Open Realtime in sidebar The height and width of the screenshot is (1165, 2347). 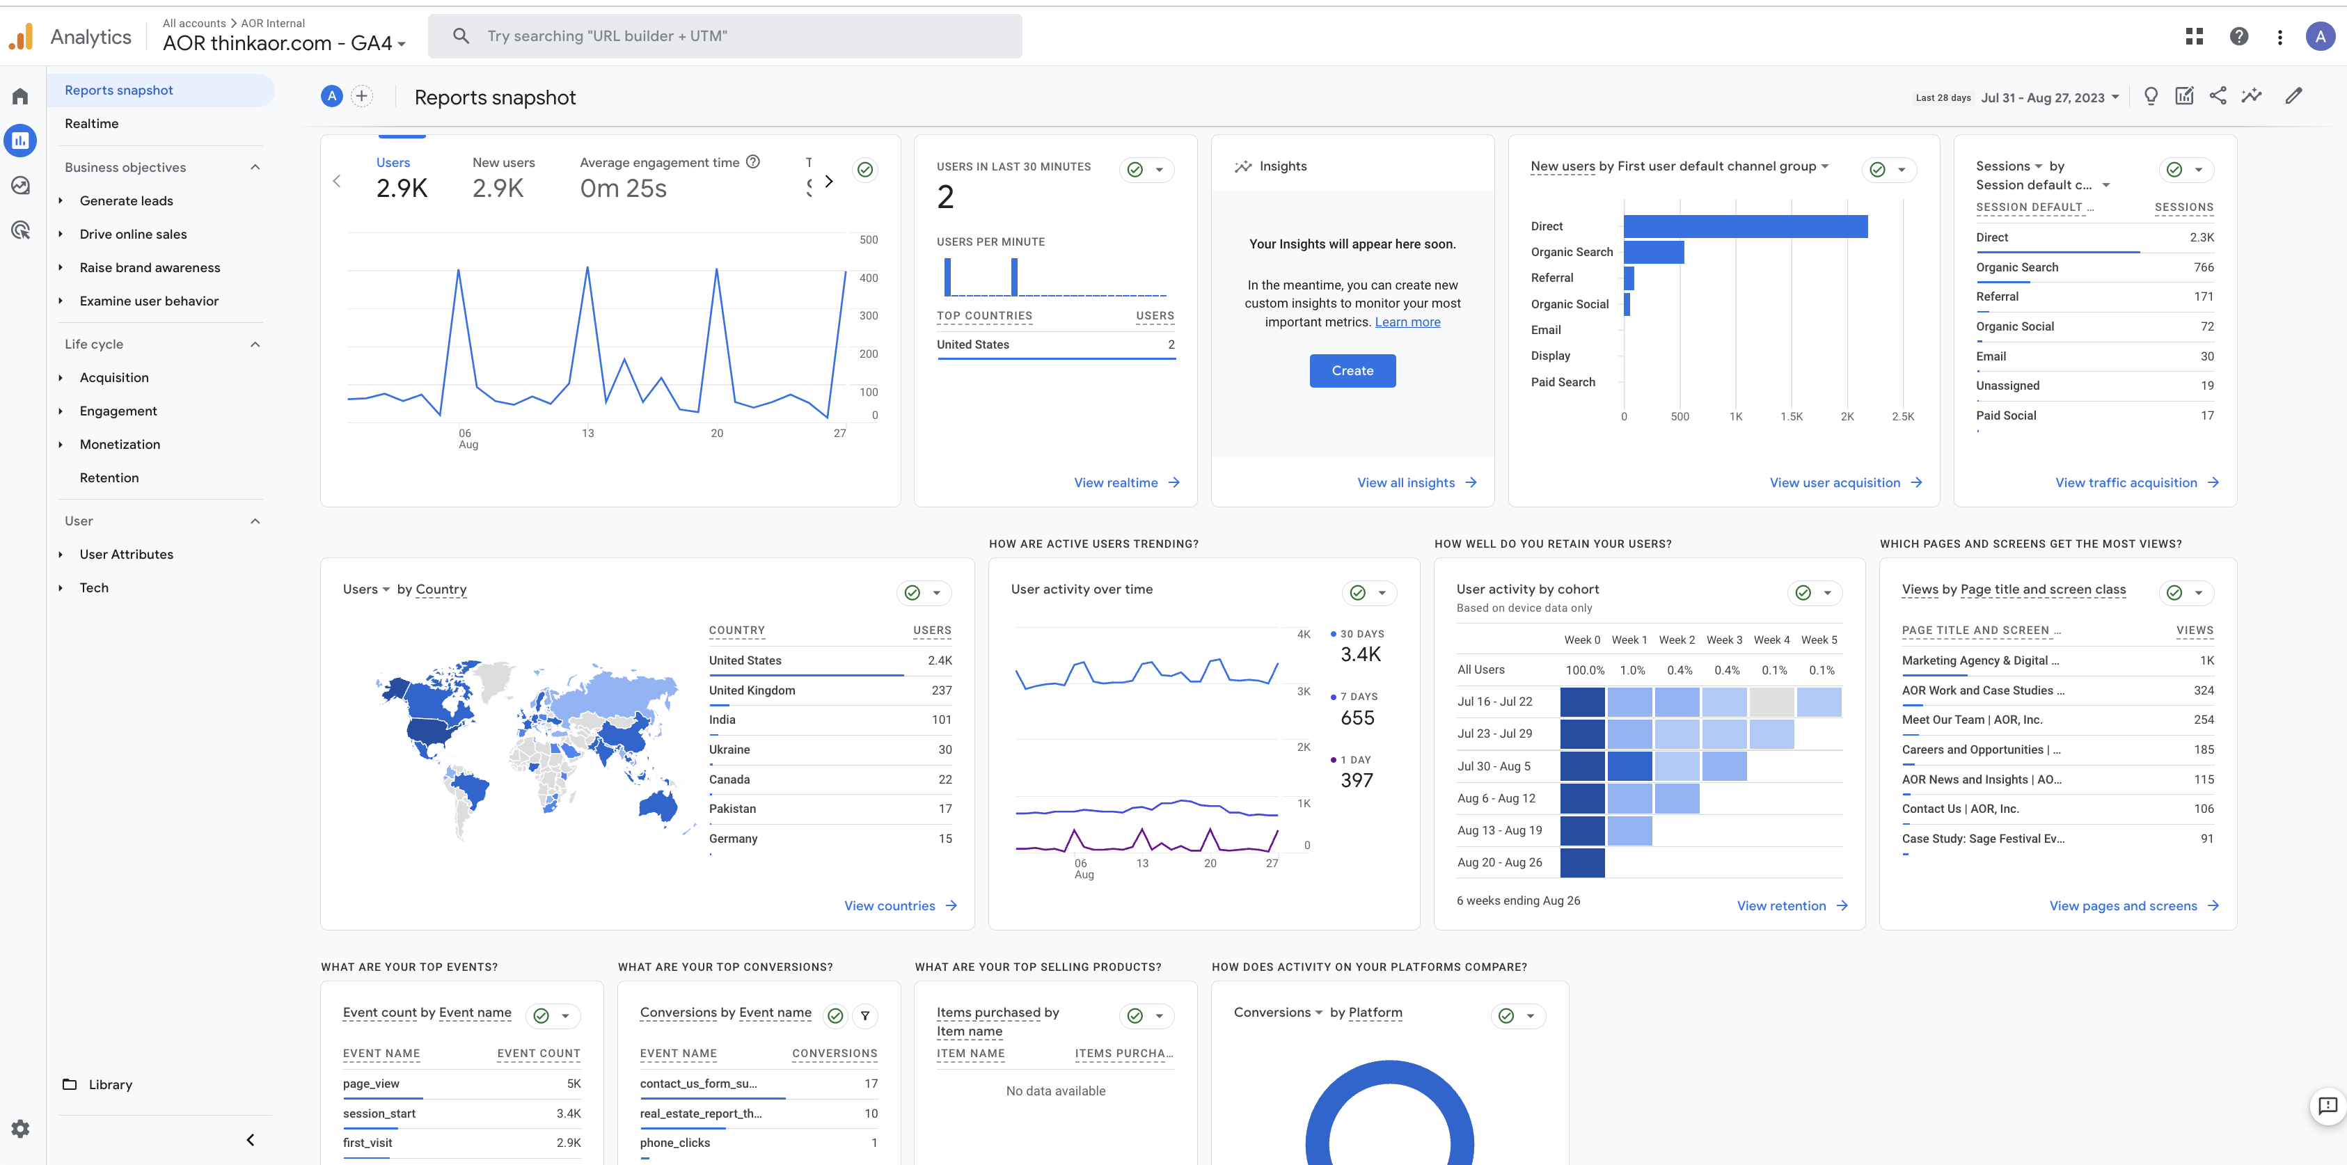pyautogui.click(x=91, y=123)
